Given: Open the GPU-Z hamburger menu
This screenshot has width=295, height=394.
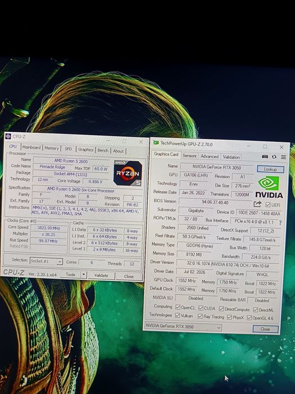Looking at the screenshot, I should [283, 157].
